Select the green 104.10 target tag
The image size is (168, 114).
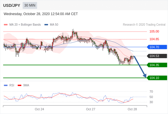pyautogui.click(x=157, y=78)
